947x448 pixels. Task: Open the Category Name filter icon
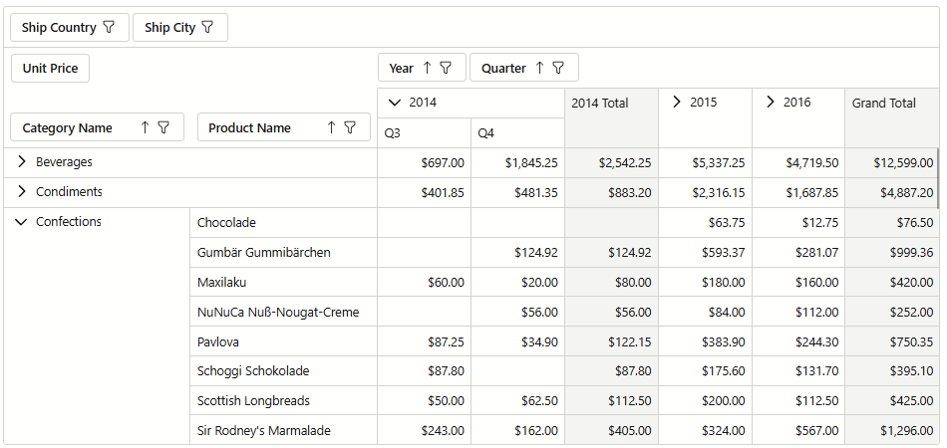point(163,127)
